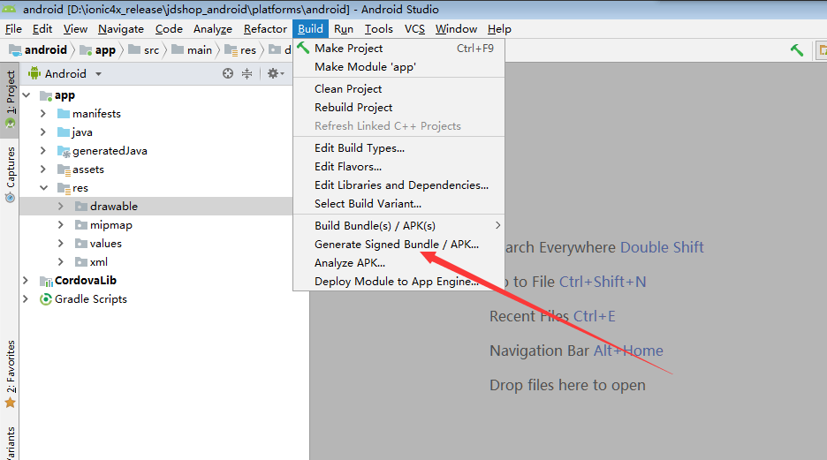Choose Edit Flavors... entry
Viewport: 827px width, 460px height.
click(x=398, y=167)
